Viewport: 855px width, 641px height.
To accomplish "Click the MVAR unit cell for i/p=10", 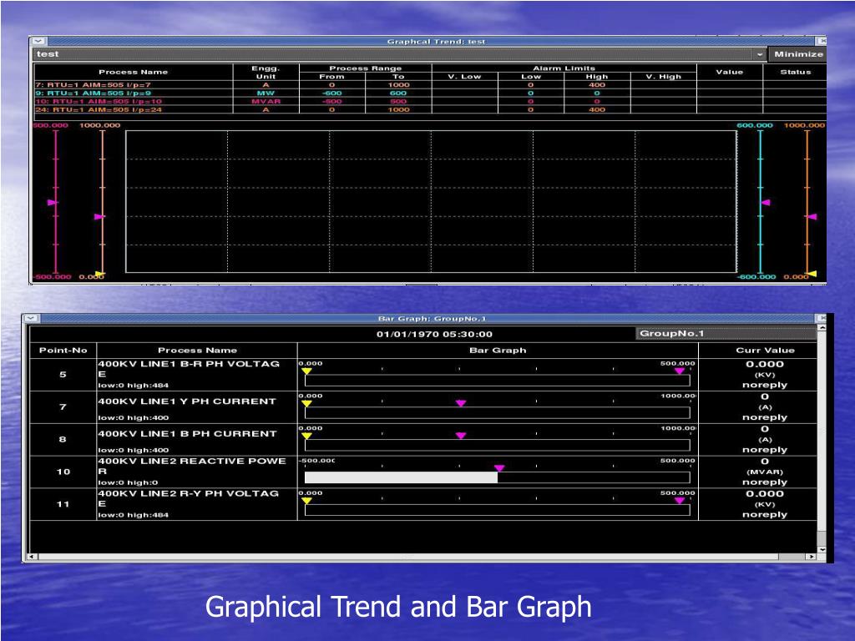I will point(266,101).
